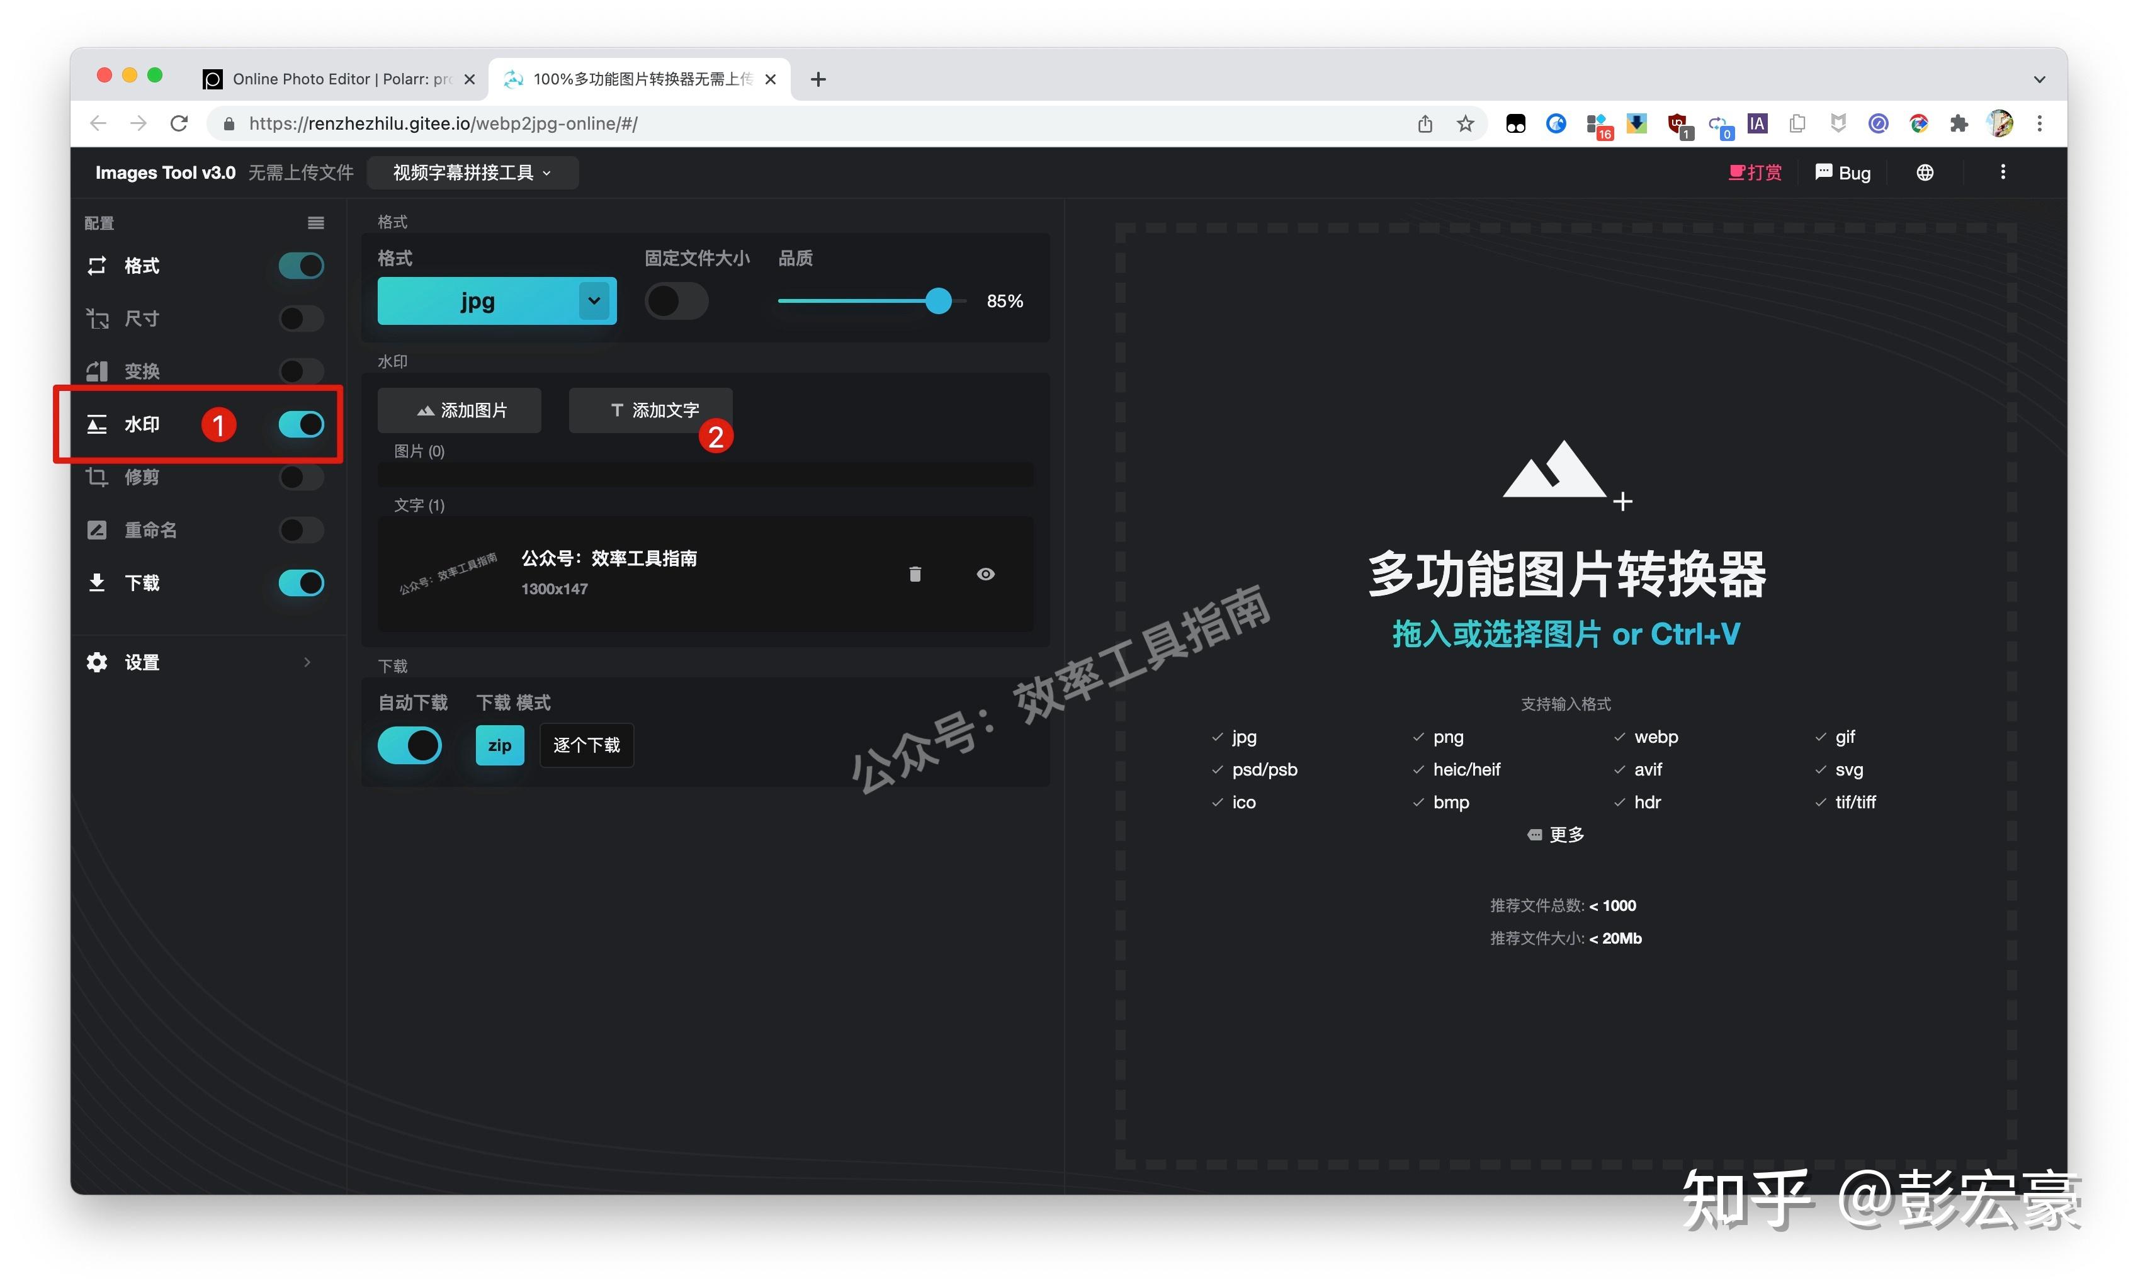
Task: Close the 多功能图片转换器 browser tab
Action: pos(770,79)
